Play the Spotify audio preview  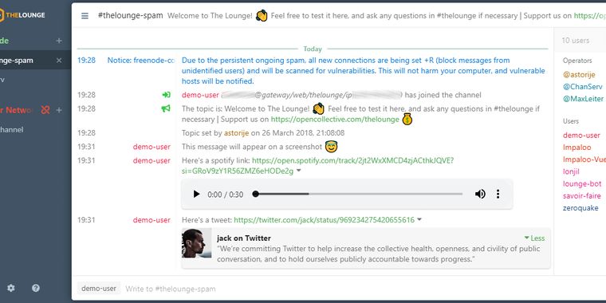pos(196,194)
